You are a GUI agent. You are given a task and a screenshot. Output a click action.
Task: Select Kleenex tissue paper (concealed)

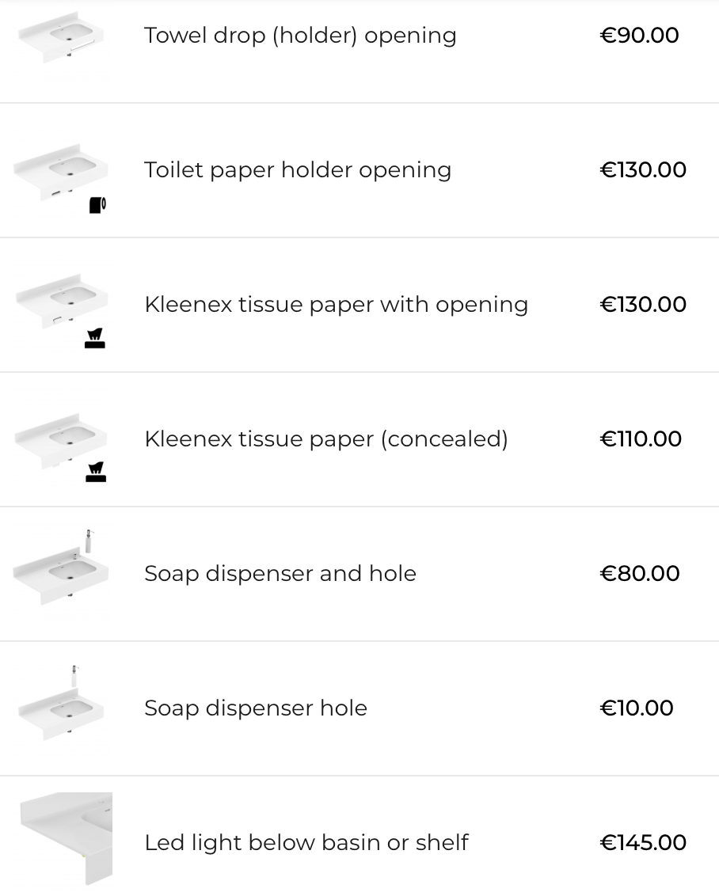click(325, 439)
